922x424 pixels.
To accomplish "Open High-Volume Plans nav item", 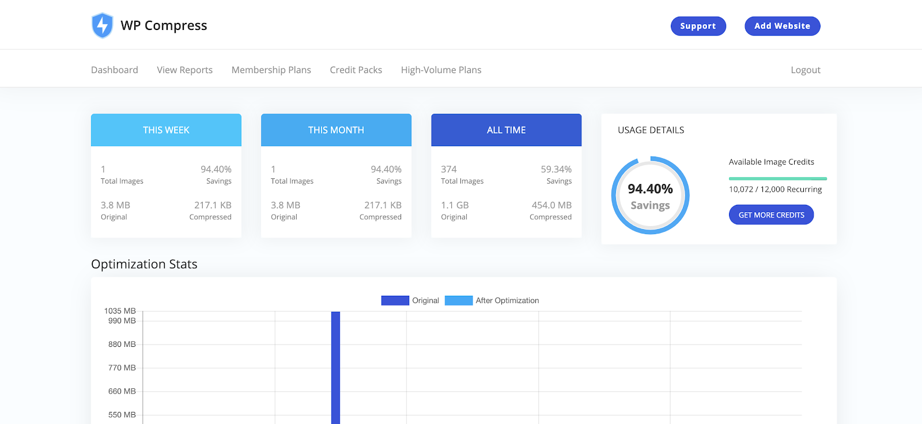I will pos(441,70).
